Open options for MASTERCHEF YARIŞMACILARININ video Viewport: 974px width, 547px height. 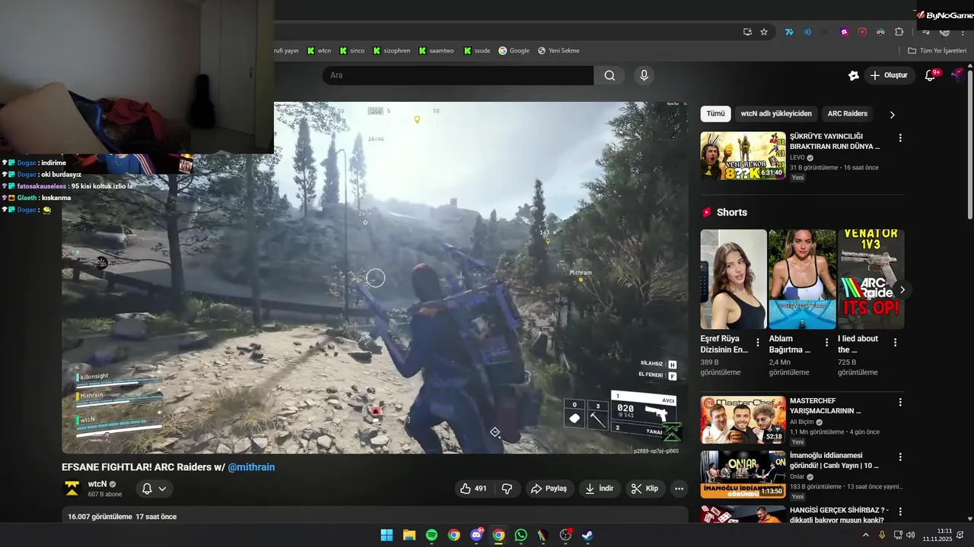coord(900,402)
